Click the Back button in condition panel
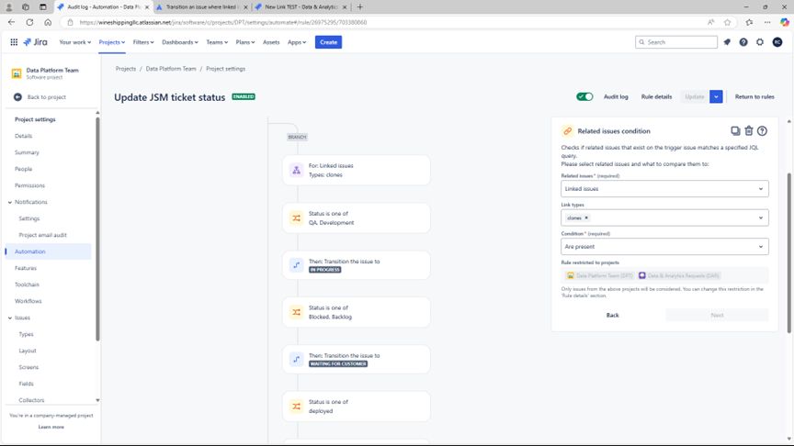The width and height of the screenshot is (794, 446). point(612,315)
